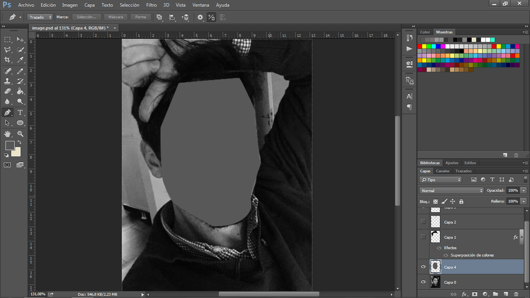Select the Paint Bucket tool

[x=20, y=91]
